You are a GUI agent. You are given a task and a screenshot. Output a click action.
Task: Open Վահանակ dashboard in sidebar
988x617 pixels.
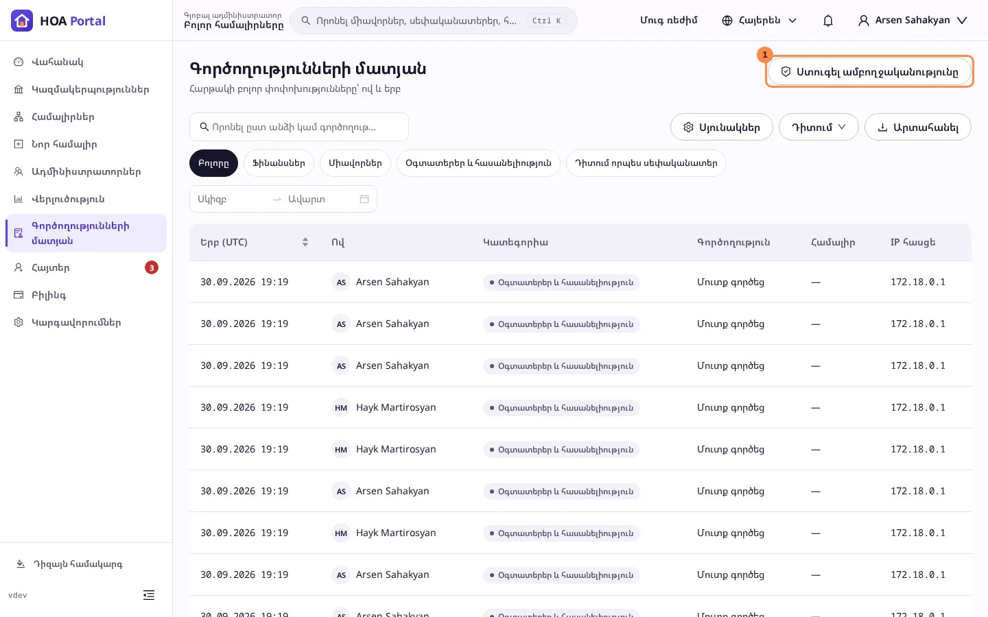(86, 62)
